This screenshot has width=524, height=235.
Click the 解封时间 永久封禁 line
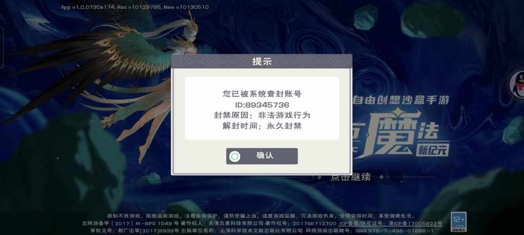[262, 126]
